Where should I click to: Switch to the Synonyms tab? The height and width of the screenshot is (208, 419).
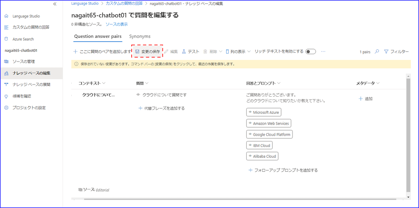[140, 36]
